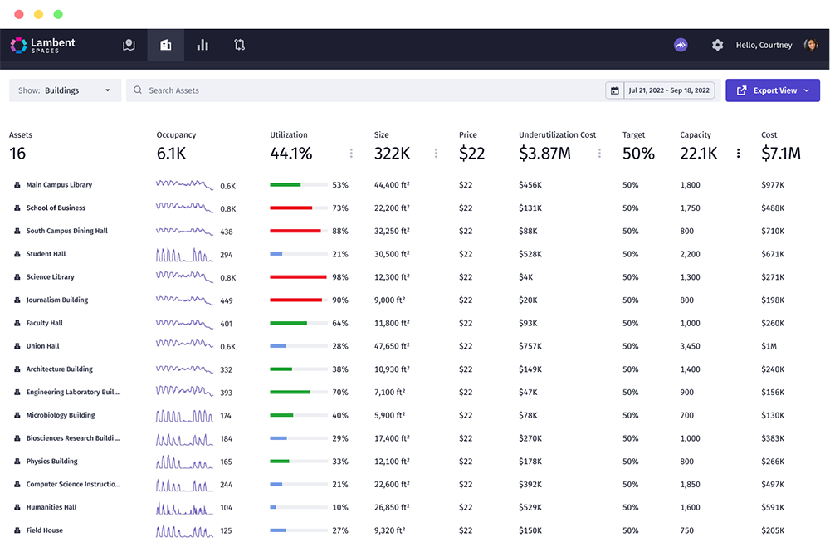
Task: Click Science Library 98% utilization bar
Action: click(x=299, y=277)
